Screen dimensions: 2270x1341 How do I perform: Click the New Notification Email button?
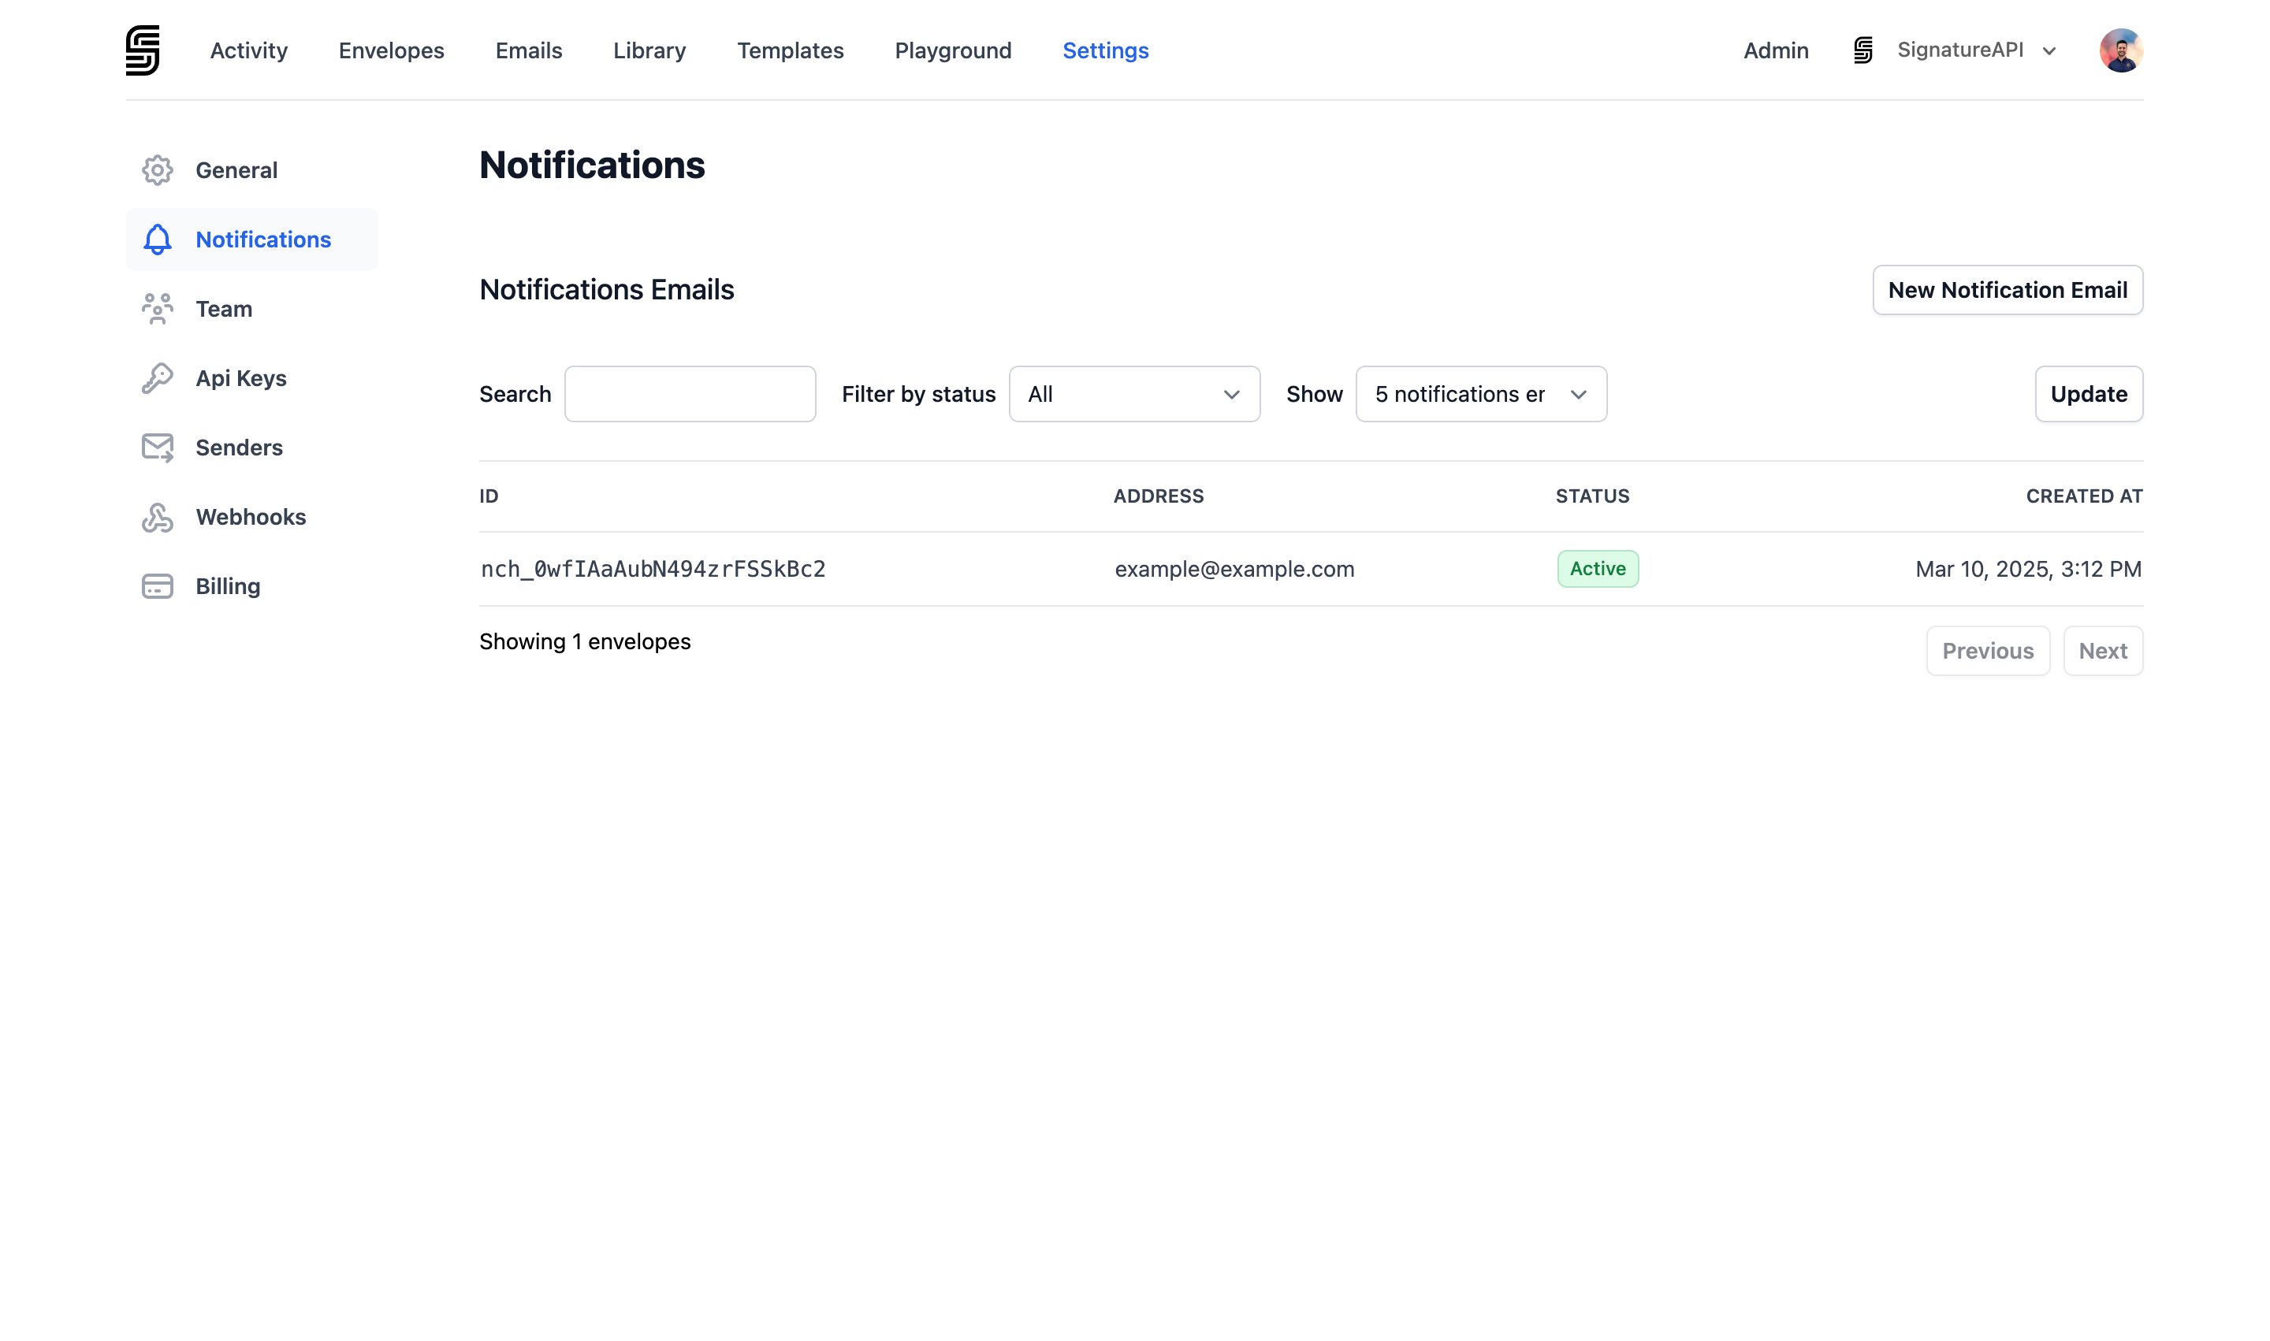(2008, 290)
